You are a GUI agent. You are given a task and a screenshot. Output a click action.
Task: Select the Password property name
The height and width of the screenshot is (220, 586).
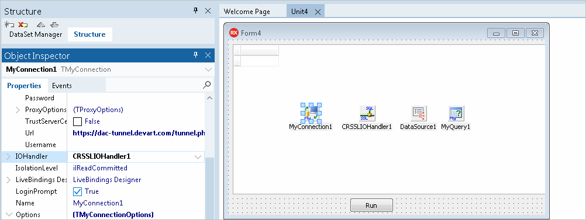[40, 98]
